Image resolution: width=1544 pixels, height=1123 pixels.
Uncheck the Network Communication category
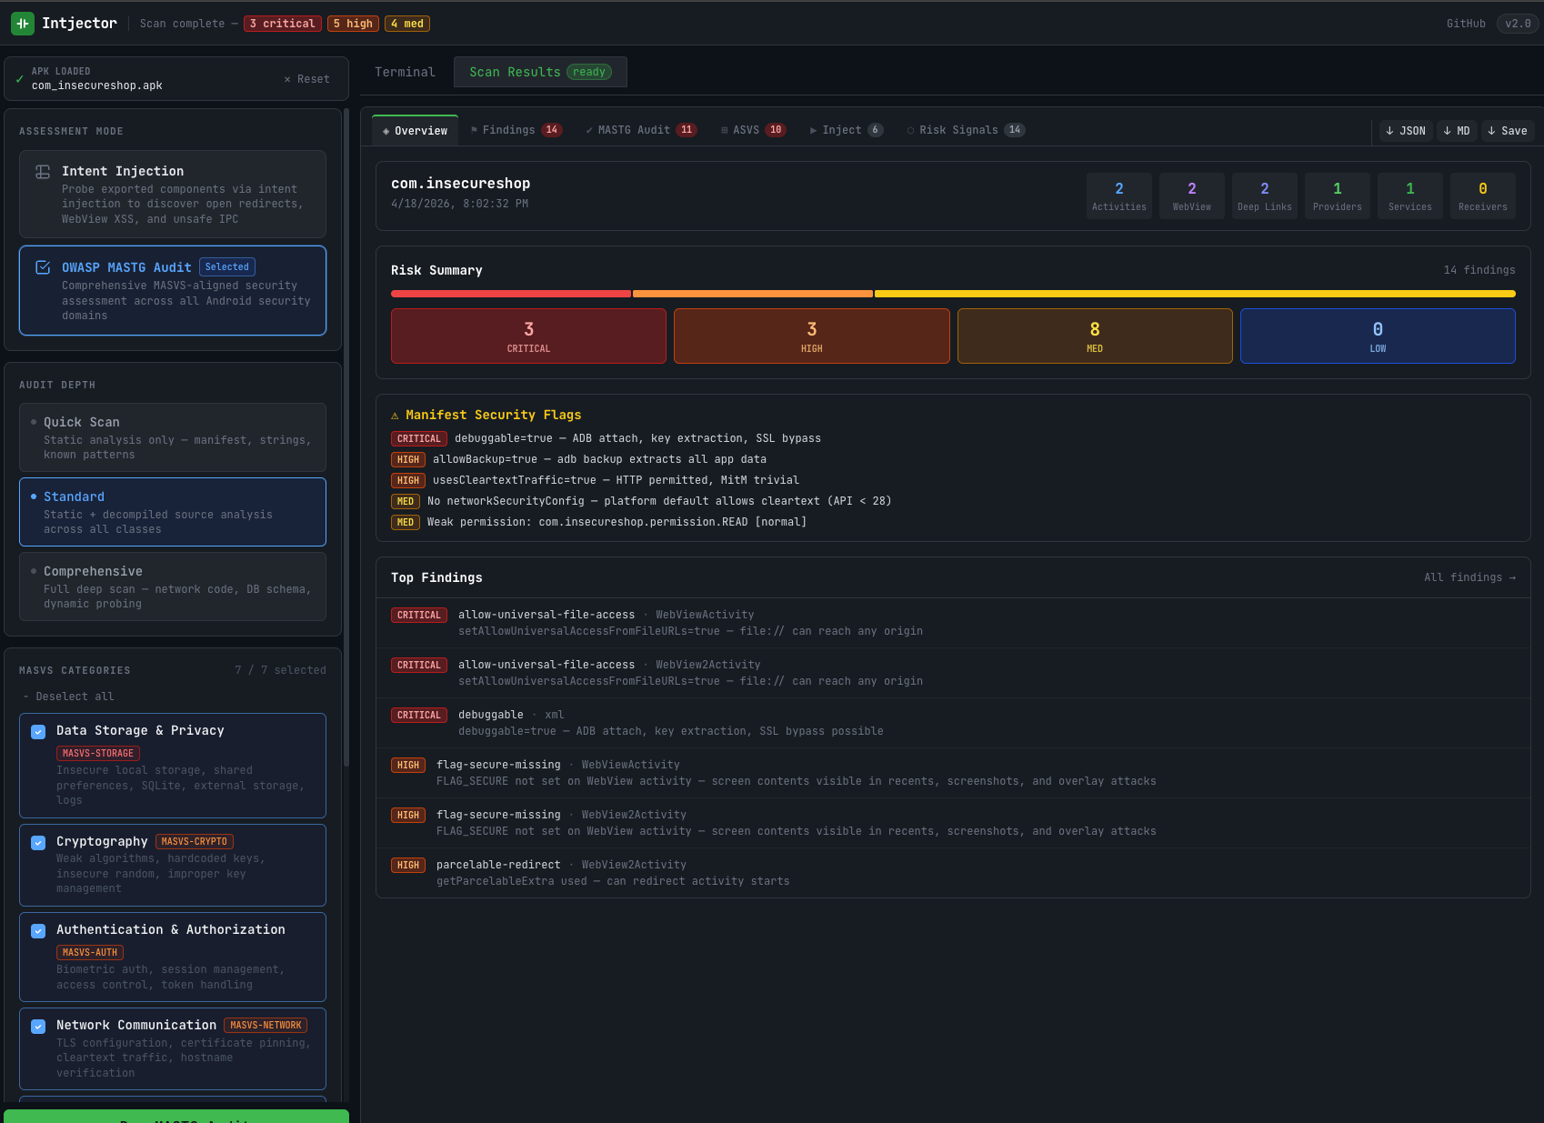click(x=38, y=1026)
